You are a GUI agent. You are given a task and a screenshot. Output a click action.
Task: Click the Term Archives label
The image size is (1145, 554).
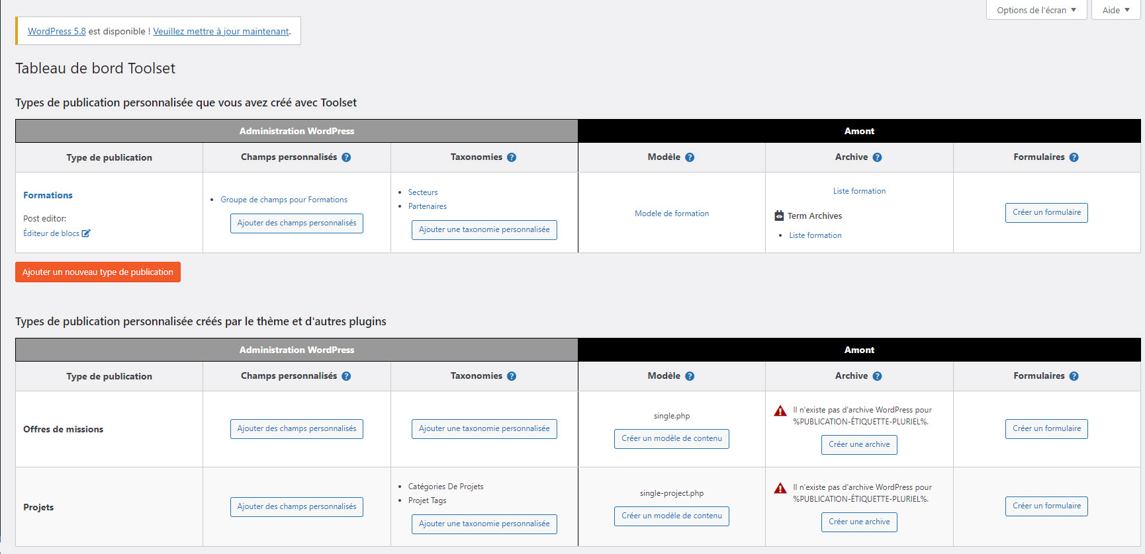pos(815,216)
